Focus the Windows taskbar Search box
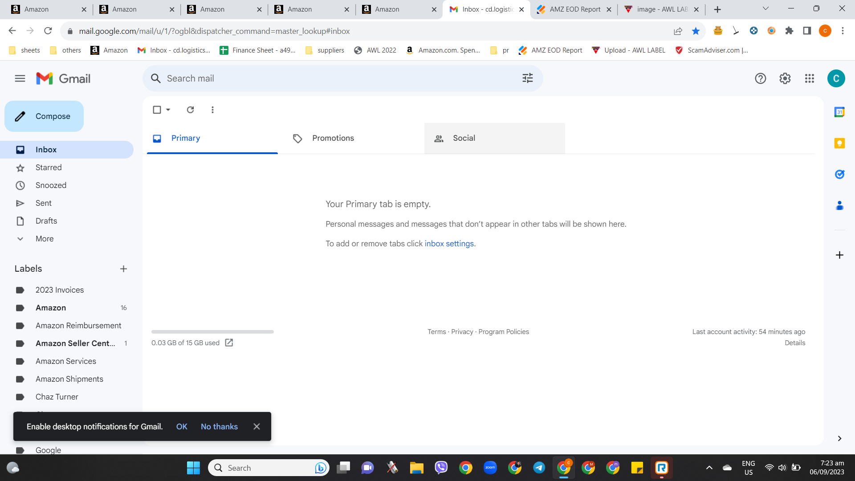Screen dimensions: 855x481 pyautogui.click(x=269, y=468)
